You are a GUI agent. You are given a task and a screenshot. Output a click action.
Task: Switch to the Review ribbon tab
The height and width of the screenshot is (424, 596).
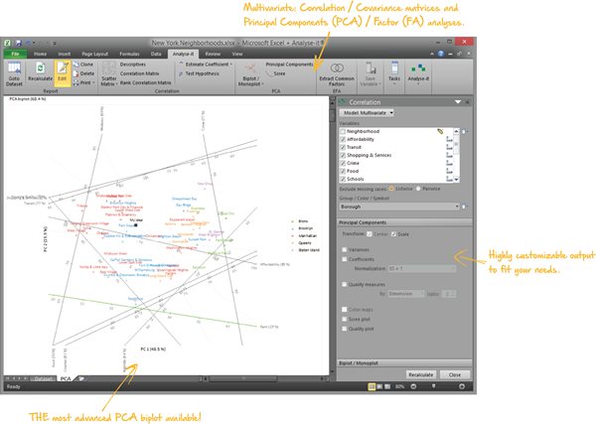[x=213, y=54]
